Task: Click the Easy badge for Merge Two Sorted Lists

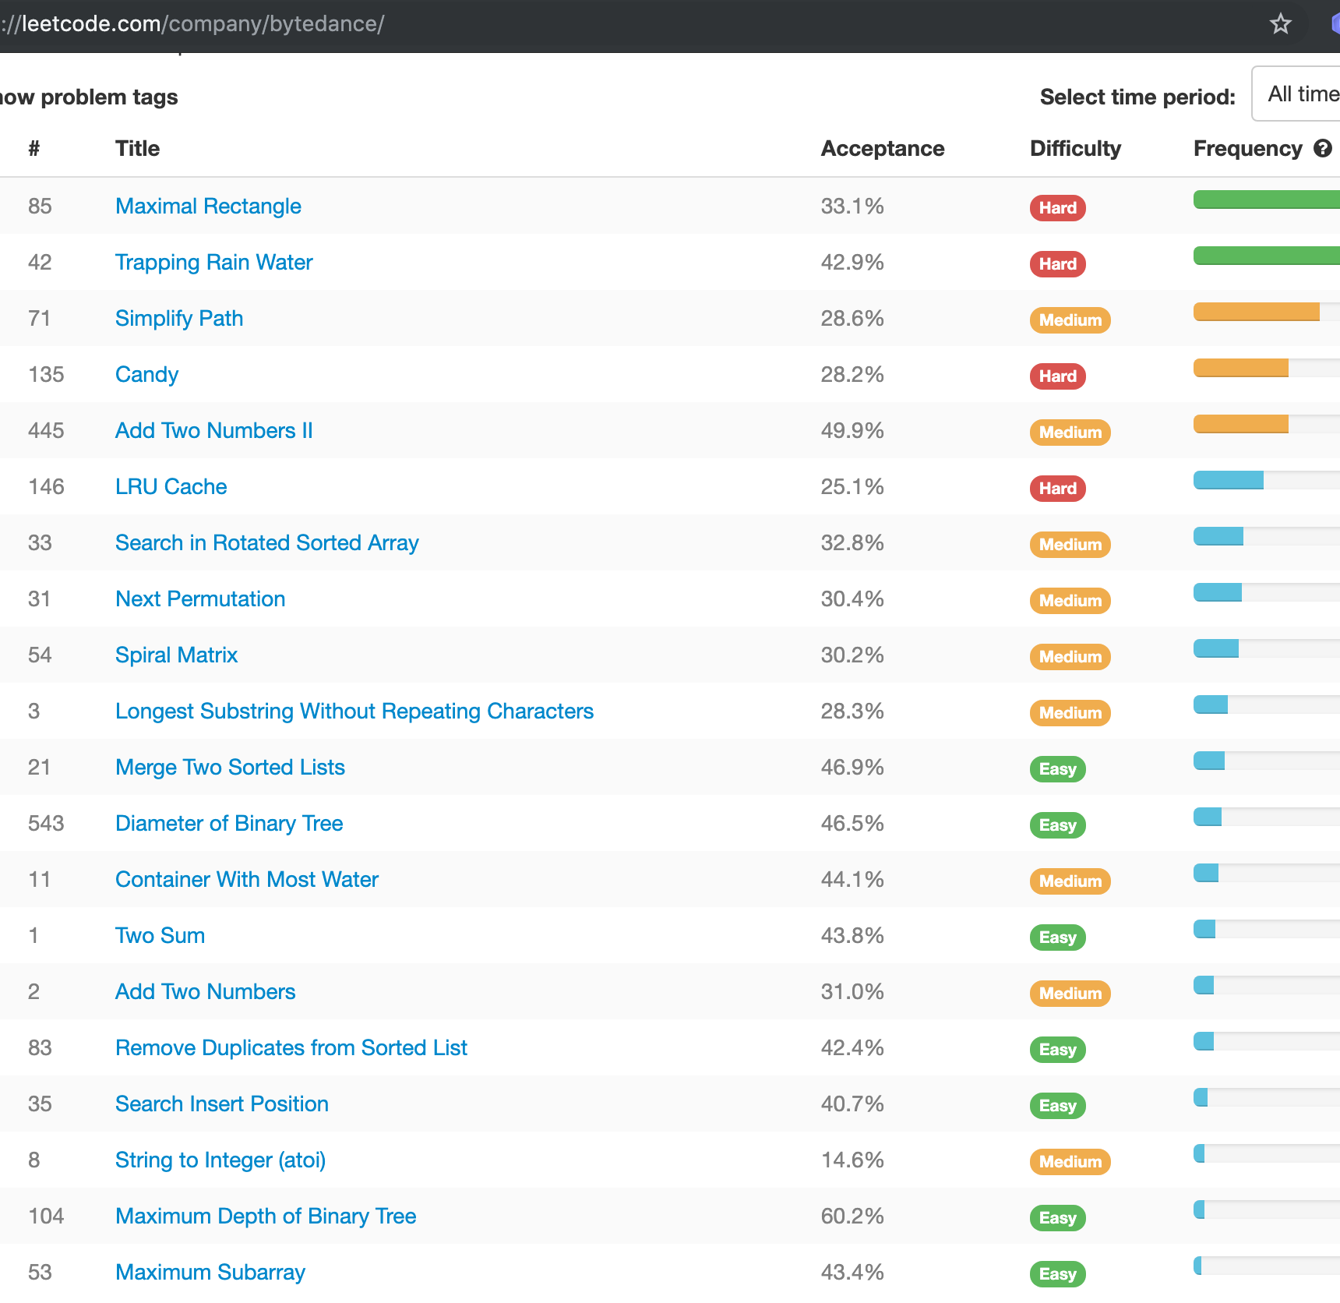Action: click(1057, 769)
